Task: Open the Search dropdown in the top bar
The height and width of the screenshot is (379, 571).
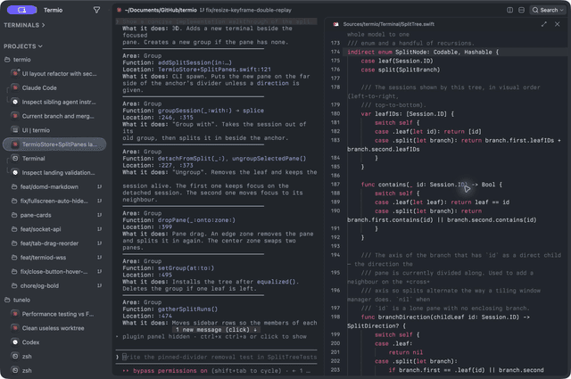Action: click(548, 10)
